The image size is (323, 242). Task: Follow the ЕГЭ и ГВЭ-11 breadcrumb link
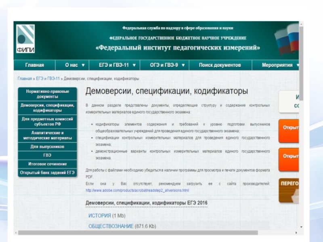[48, 79]
